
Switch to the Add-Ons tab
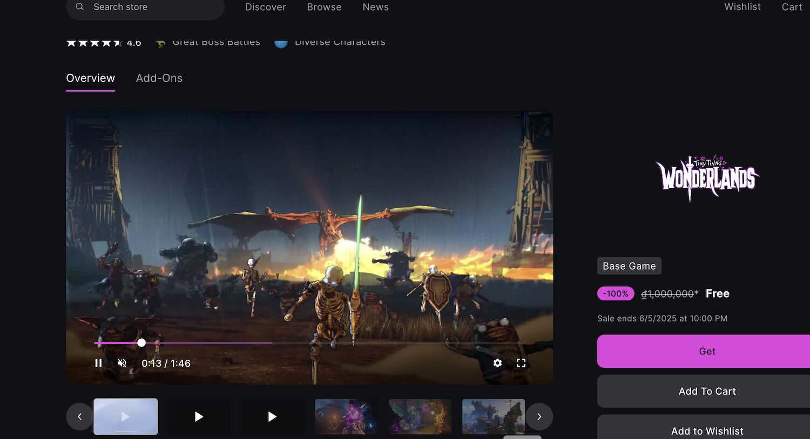coord(159,78)
